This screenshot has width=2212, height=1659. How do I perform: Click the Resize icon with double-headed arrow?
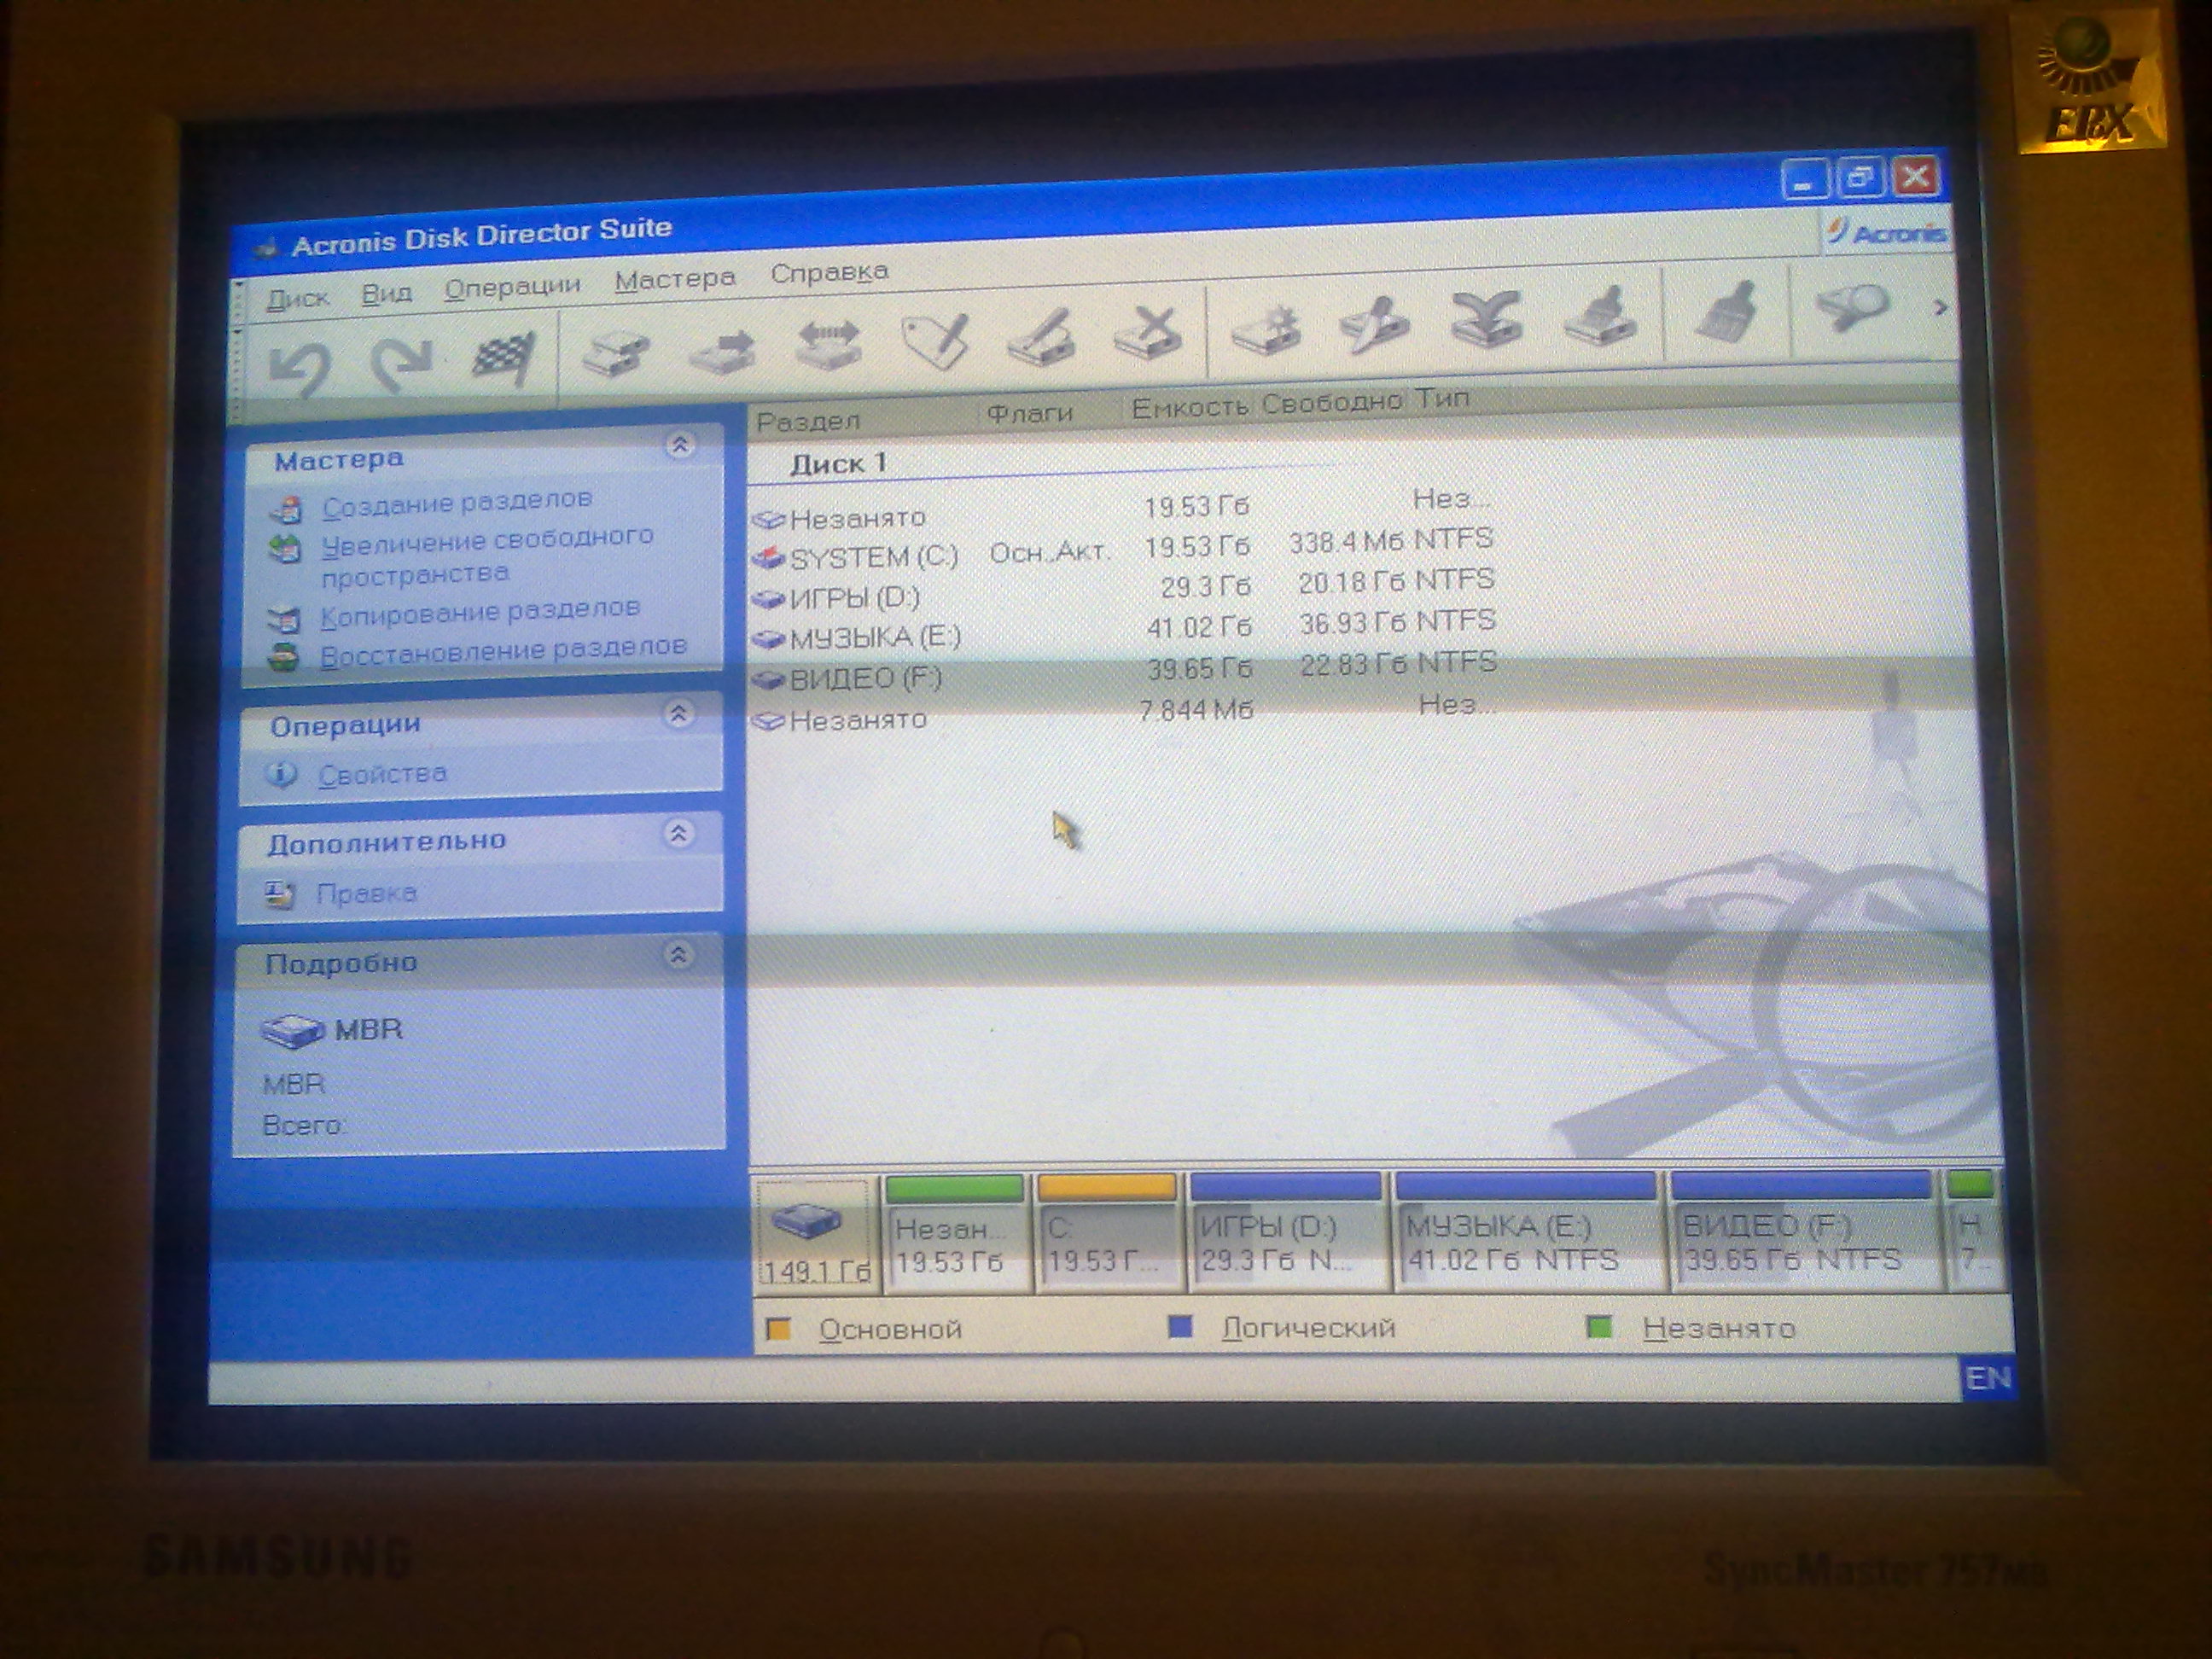click(x=830, y=345)
